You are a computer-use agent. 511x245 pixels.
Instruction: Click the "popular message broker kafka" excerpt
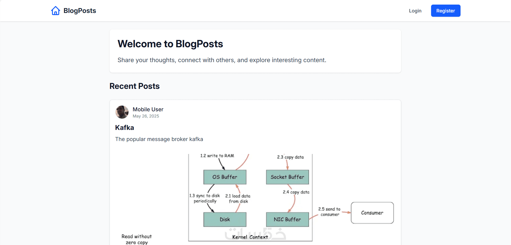pyautogui.click(x=159, y=139)
